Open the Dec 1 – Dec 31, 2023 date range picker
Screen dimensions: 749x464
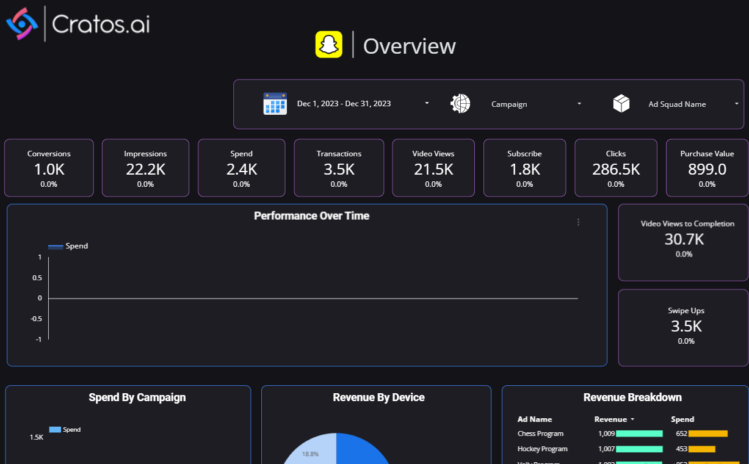tap(364, 104)
